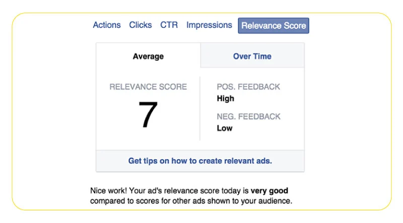403x223 pixels.
Task: Select the Low negative feedback value
Action: coord(225,128)
